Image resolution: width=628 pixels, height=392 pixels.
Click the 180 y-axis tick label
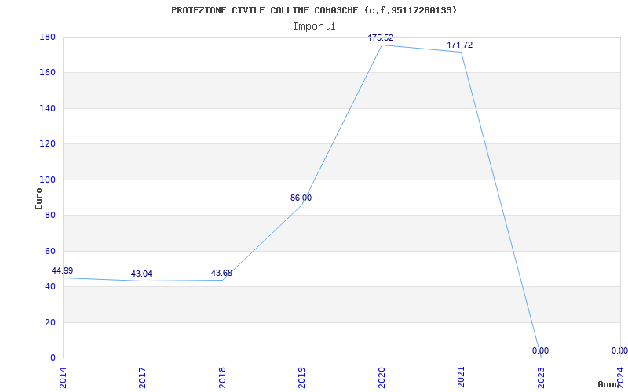point(47,37)
